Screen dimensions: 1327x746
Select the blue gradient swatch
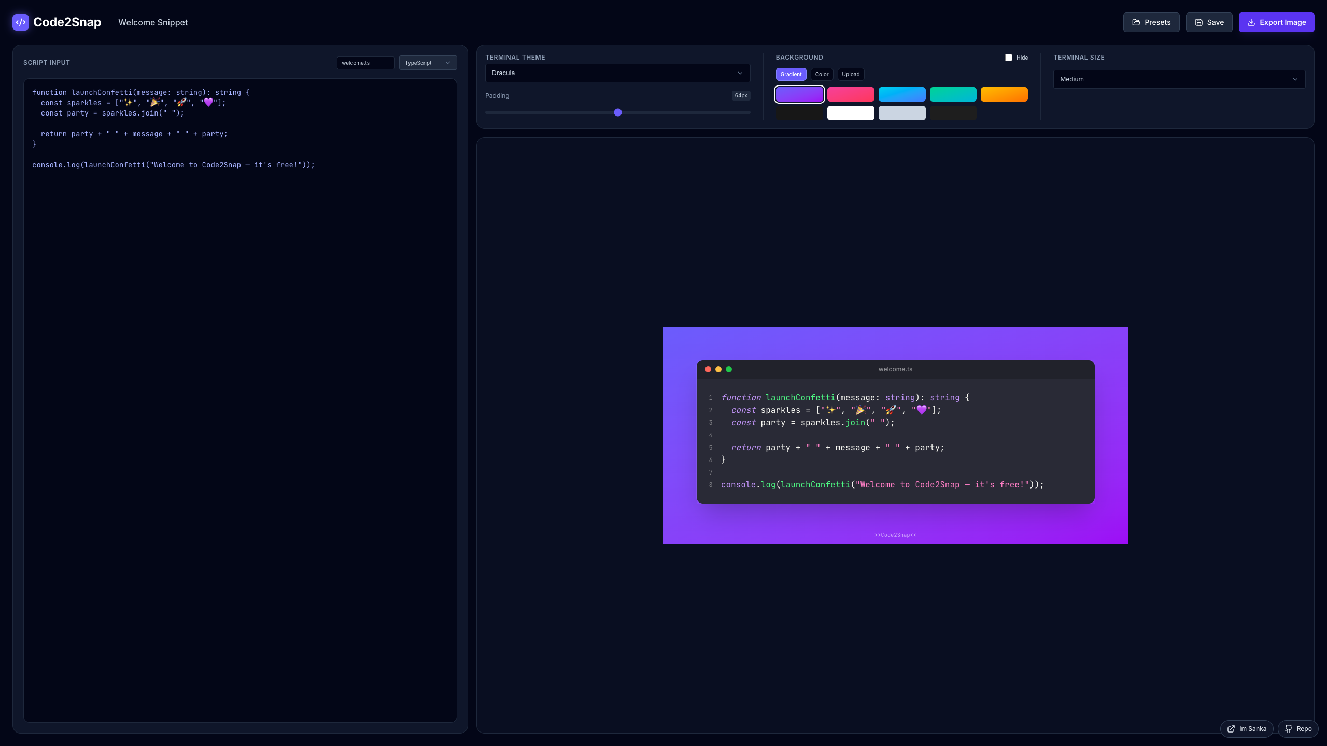click(x=902, y=94)
